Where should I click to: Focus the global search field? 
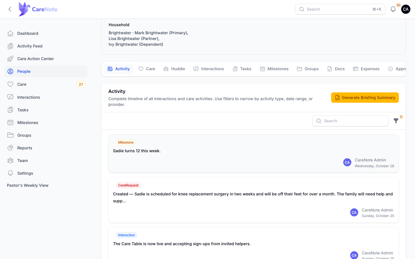click(340, 9)
